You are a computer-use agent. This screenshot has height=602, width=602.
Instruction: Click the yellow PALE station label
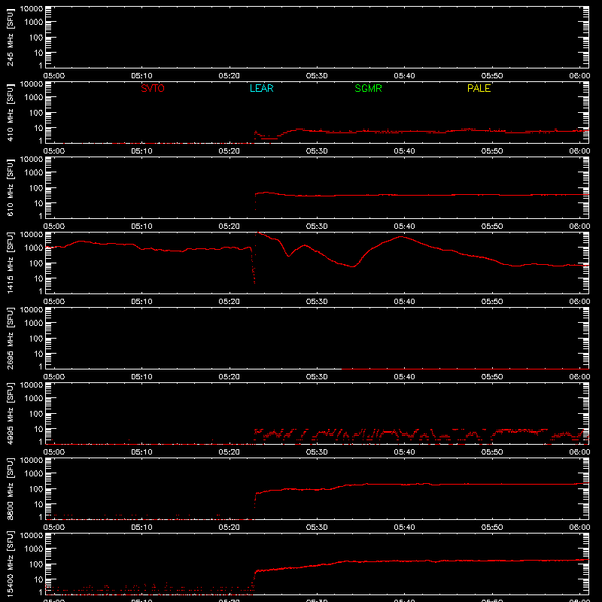[479, 88]
